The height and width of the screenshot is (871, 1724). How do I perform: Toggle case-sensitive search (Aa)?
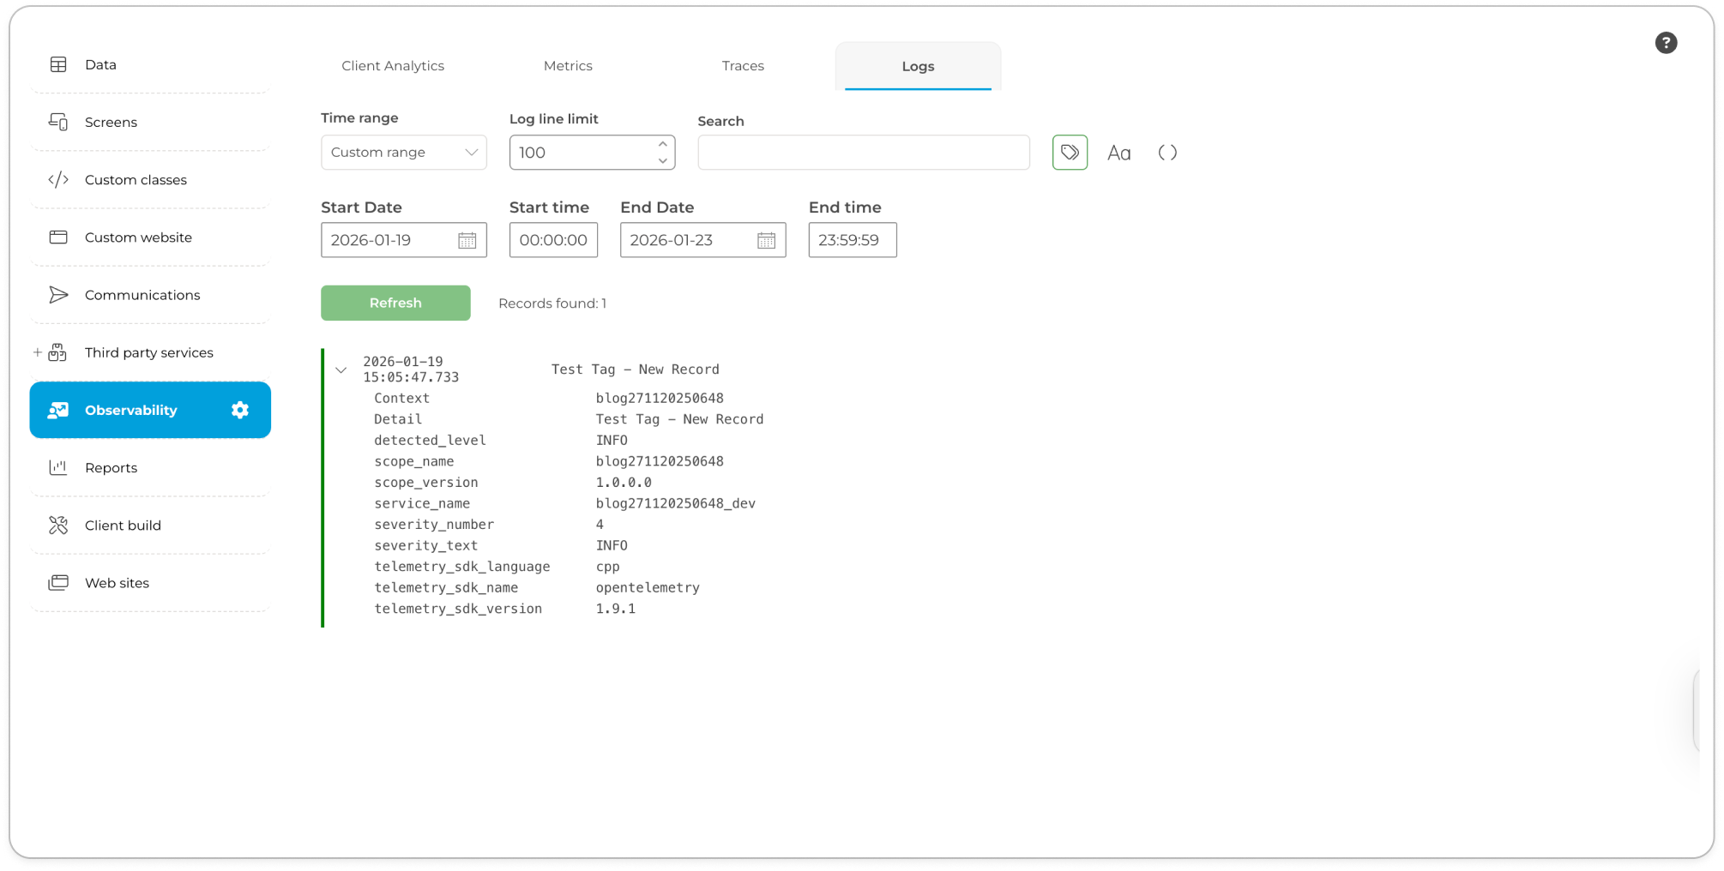(1118, 153)
